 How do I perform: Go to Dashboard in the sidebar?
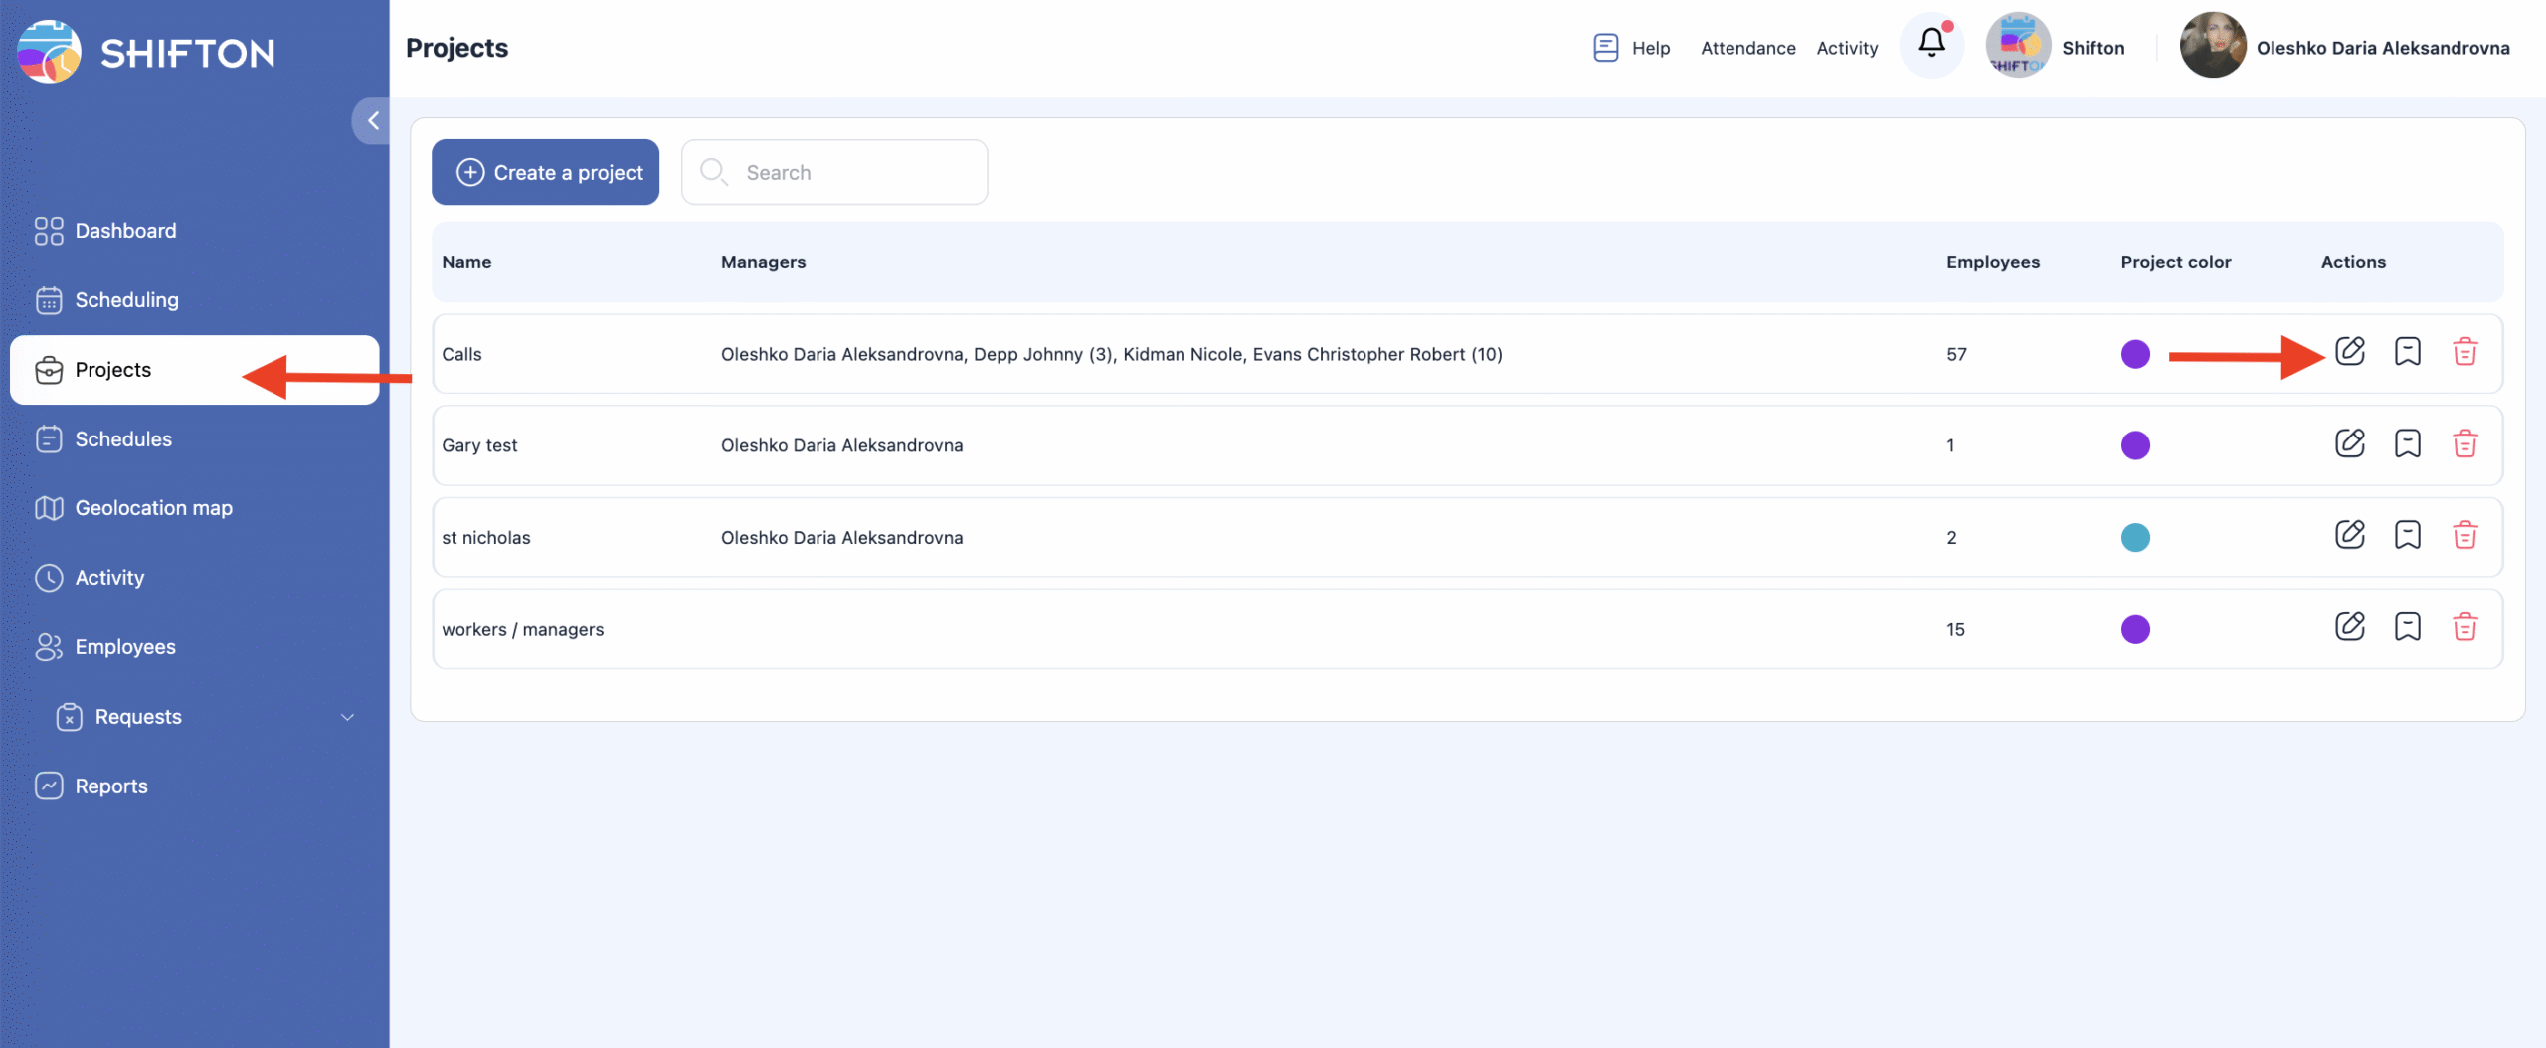pyautogui.click(x=125, y=231)
